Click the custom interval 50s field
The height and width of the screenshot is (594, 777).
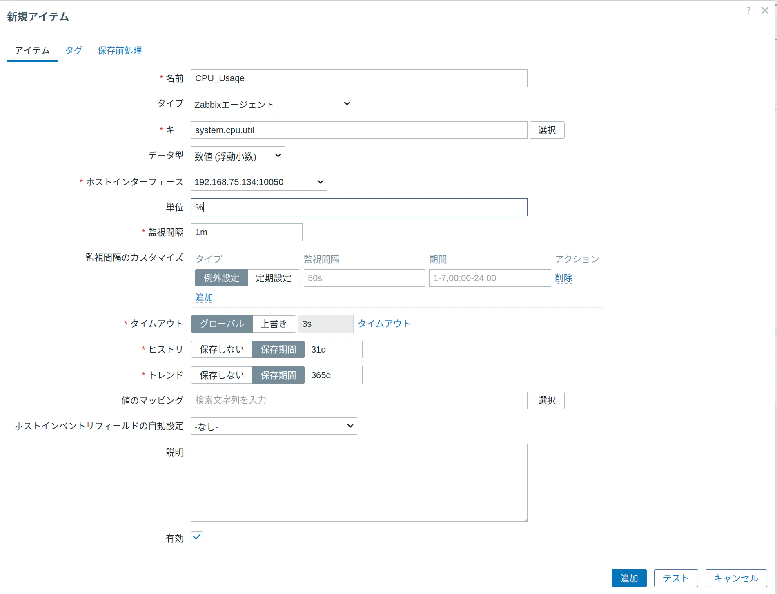point(364,278)
